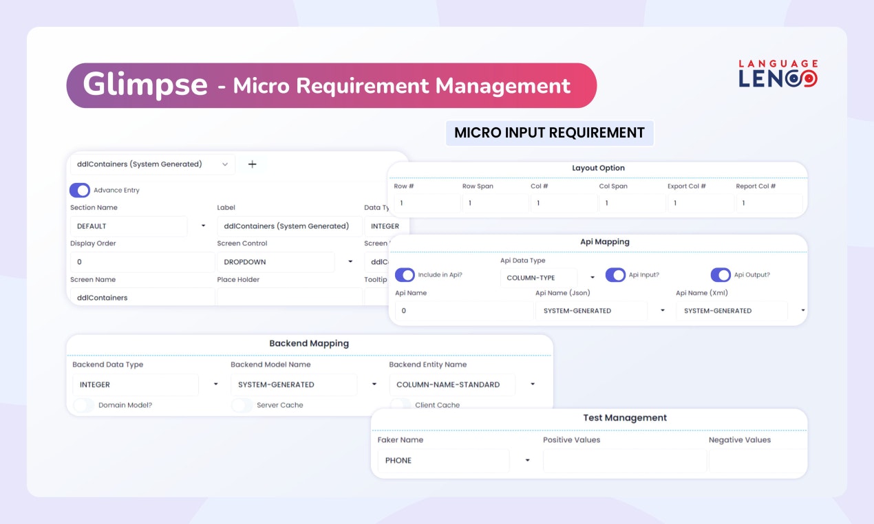This screenshot has height=524, width=874.
Task: Open the Api Name (Json) dropdown
Action: coord(601,311)
